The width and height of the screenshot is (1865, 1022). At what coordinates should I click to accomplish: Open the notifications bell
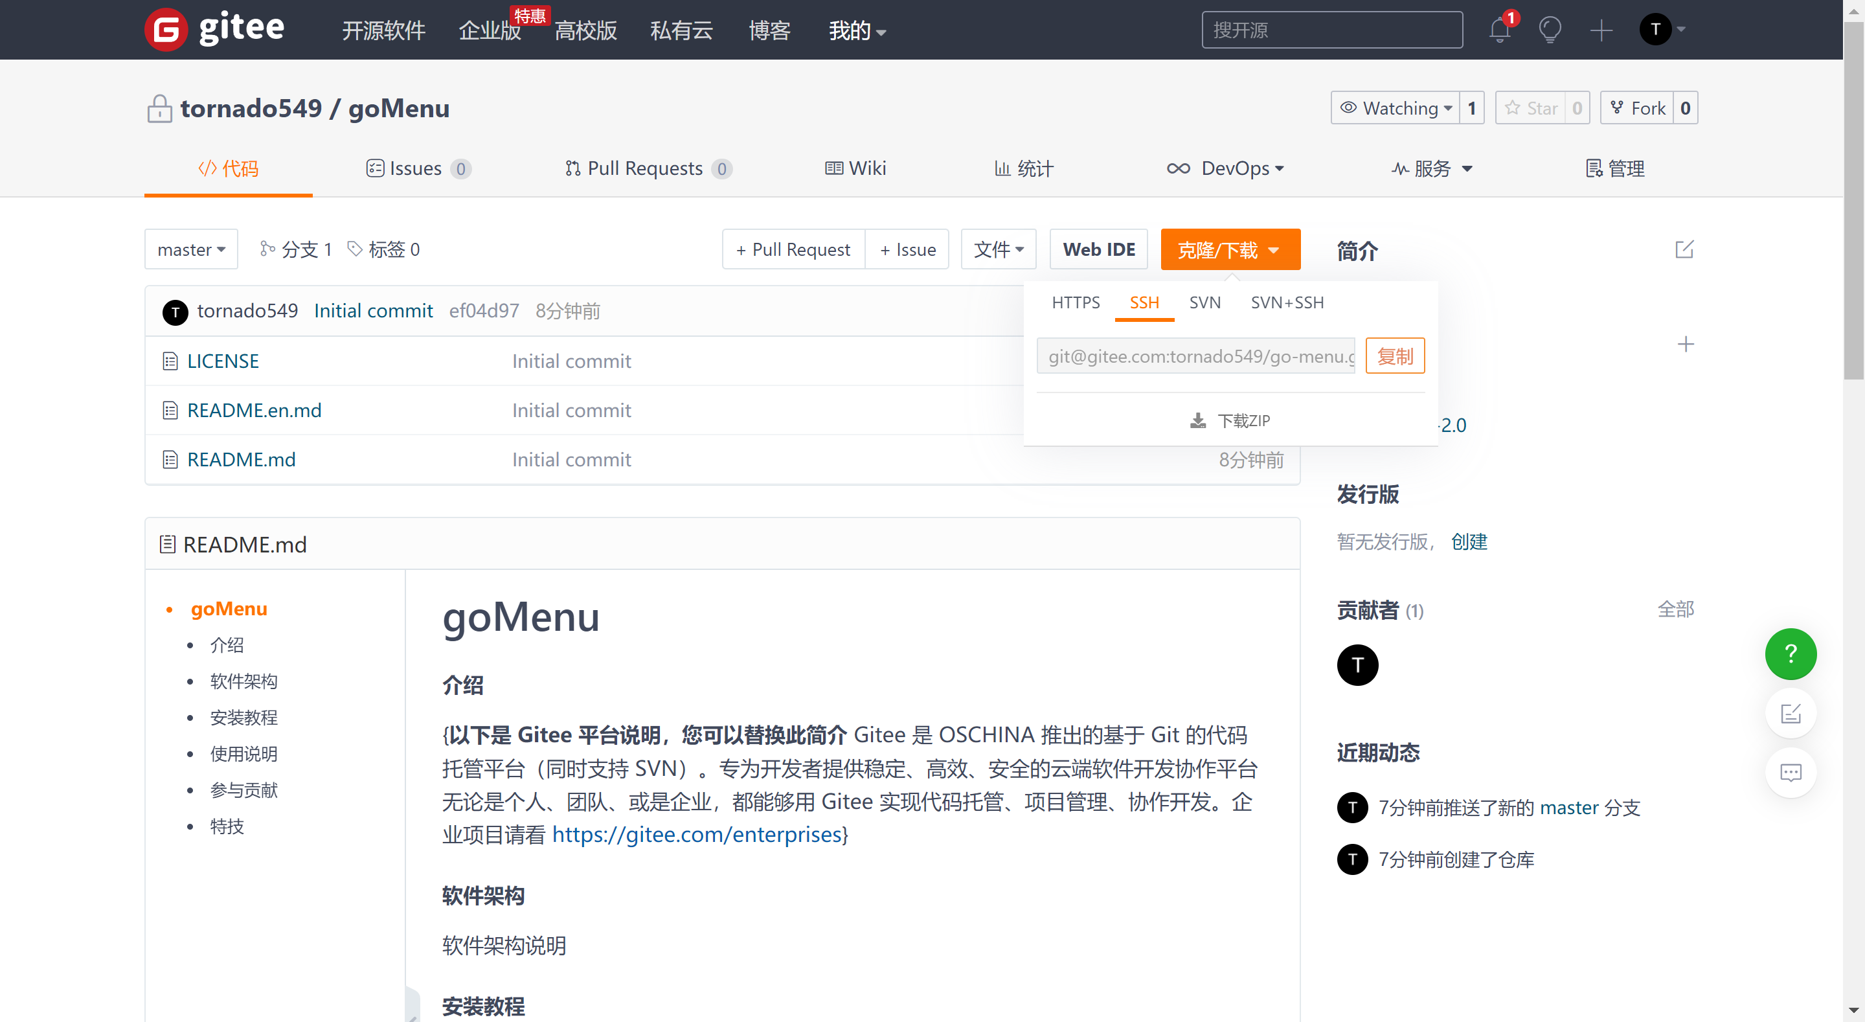[x=1499, y=30]
